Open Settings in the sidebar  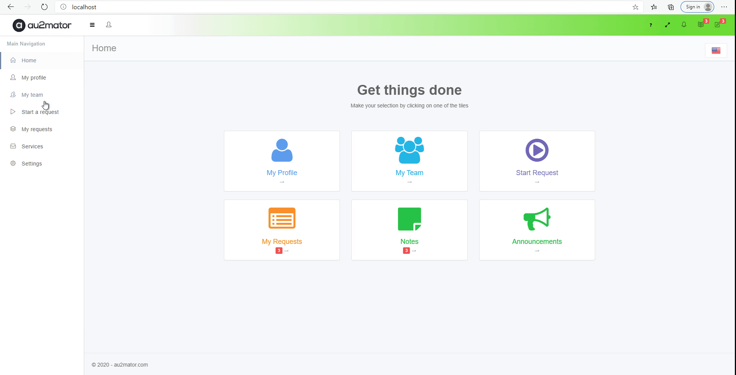coord(32,164)
